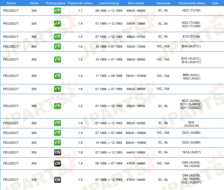224x190 pixels.
Task: Click the petrol icon for B2A (XU52C/K) row
Action: click(x=57, y=123)
